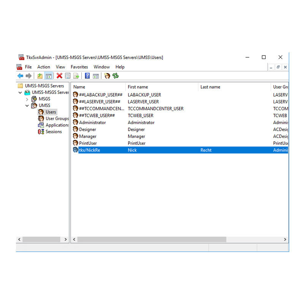Image resolution: width=304 pixels, height=304 pixels.
Task: Click the user icon for Designer row
Action: pyautogui.click(x=75, y=129)
